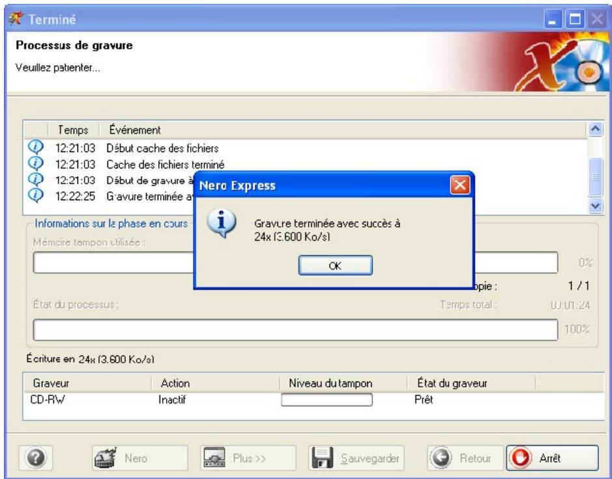
Task: Click the 100% process status progress bar
Action: pyautogui.click(x=296, y=330)
